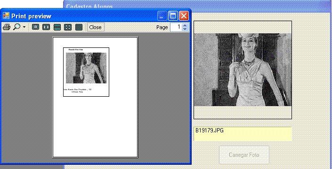
Task: Decrease page number with down arrow
Action: pyautogui.click(x=185, y=29)
